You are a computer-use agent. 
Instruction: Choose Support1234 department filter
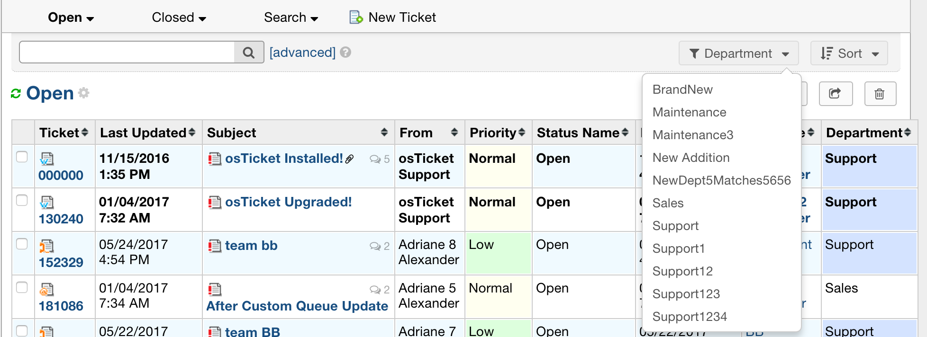pos(690,317)
